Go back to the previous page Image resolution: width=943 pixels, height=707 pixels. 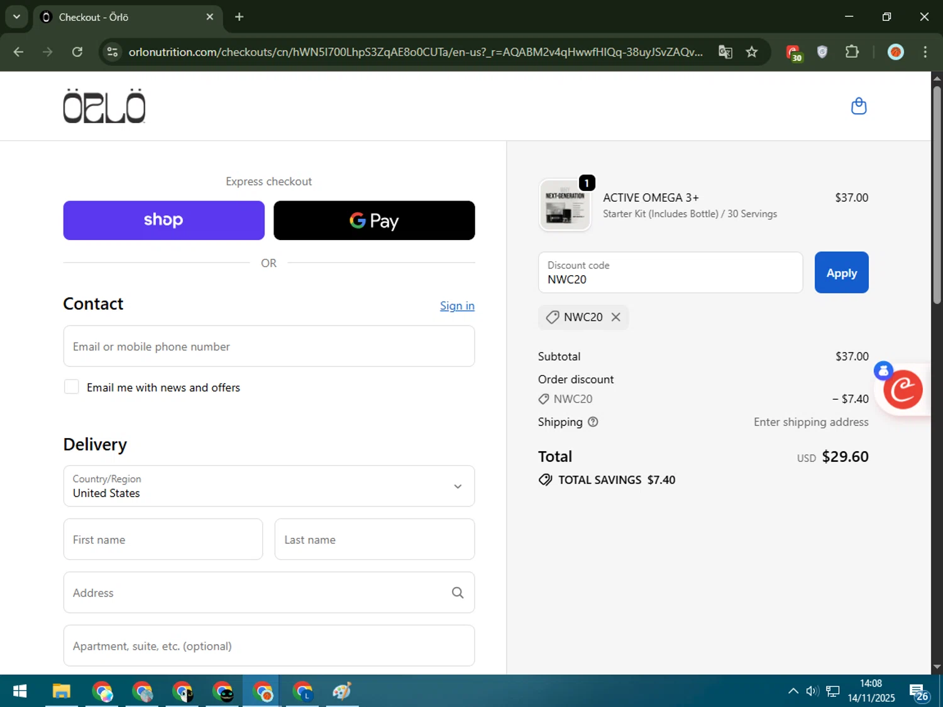click(19, 52)
